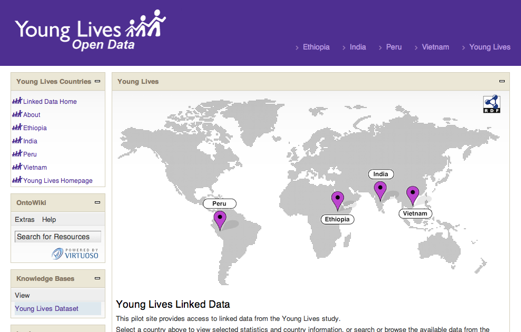Image resolution: width=521 pixels, height=332 pixels.
Task: Go to India in the top navigation
Action: (x=358, y=47)
